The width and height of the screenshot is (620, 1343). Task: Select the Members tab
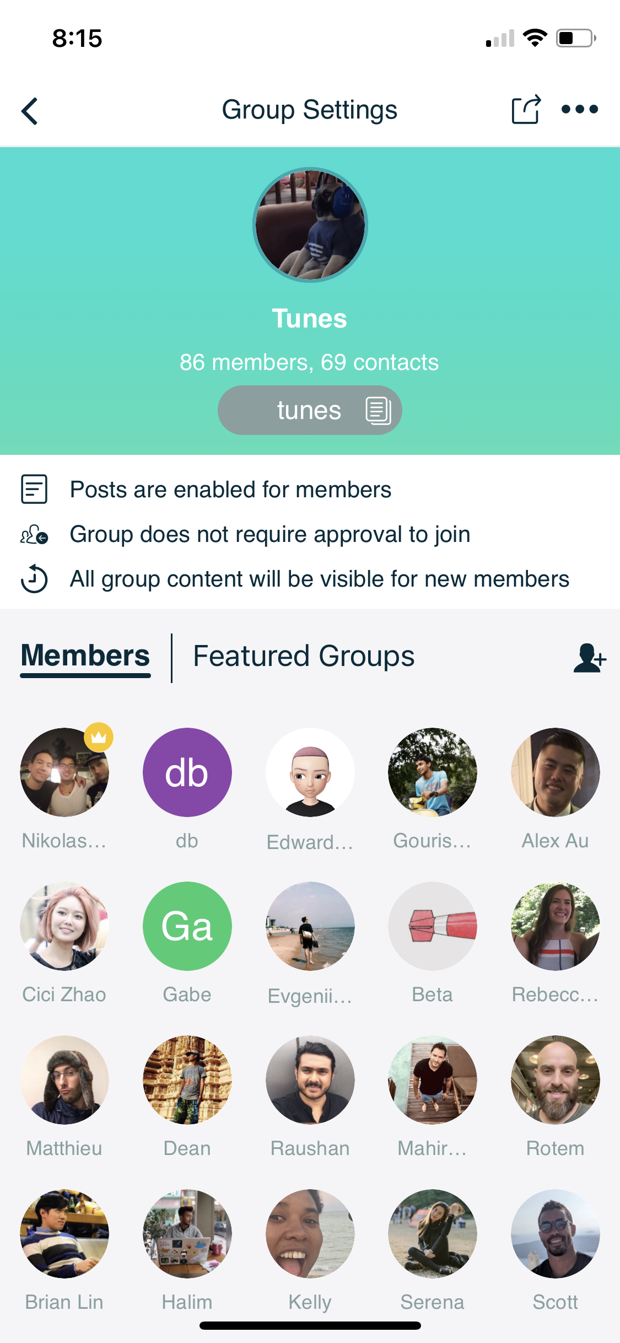(85, 656)
